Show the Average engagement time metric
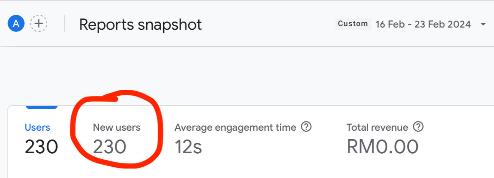494x178 pixels. point(235,127)
